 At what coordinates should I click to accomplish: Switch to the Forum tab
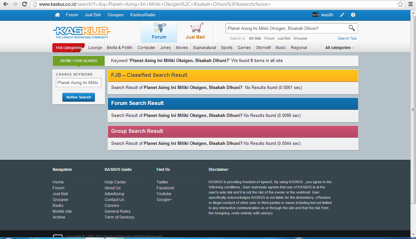[159, 31]
